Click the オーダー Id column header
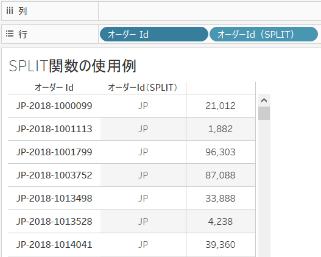321x257 pixels. (54, 88)
